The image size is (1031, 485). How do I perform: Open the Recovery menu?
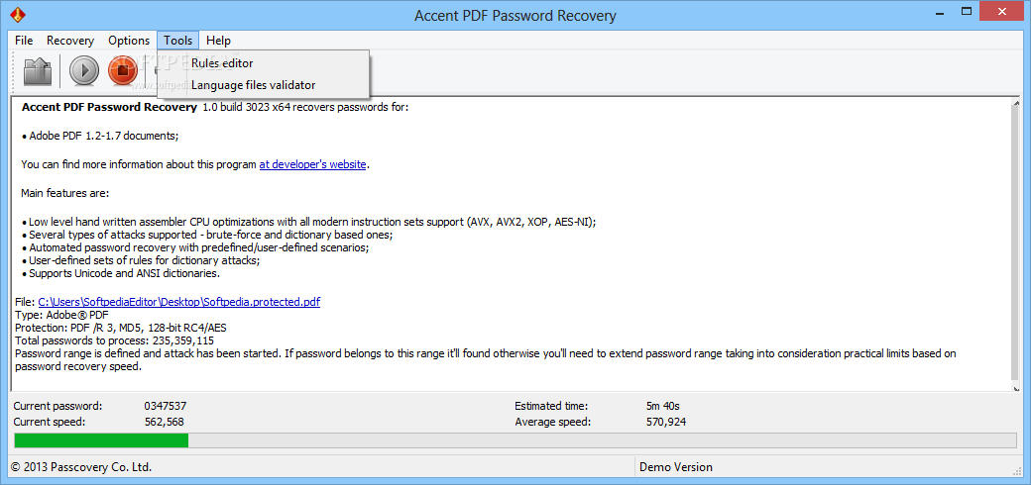pyautogui.click(x=69, y=41)
